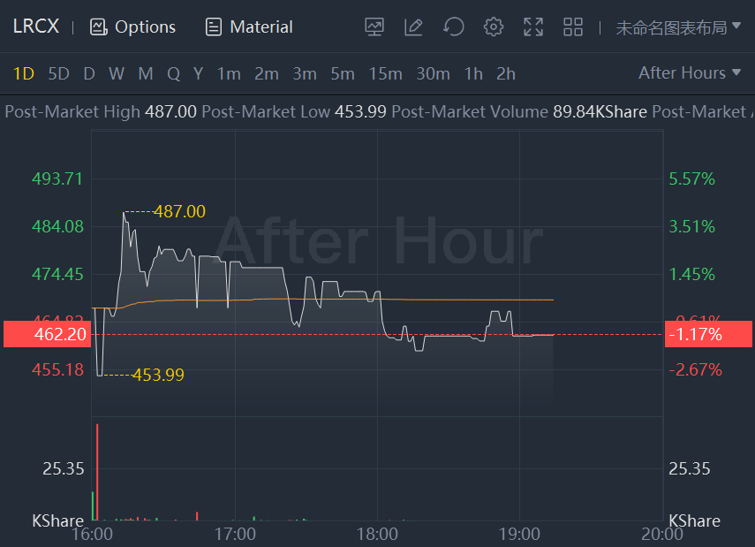This screenshot has width=755, height=547.
Task: Expand the After Hours dropdown
Action: [x=690, y=73]
